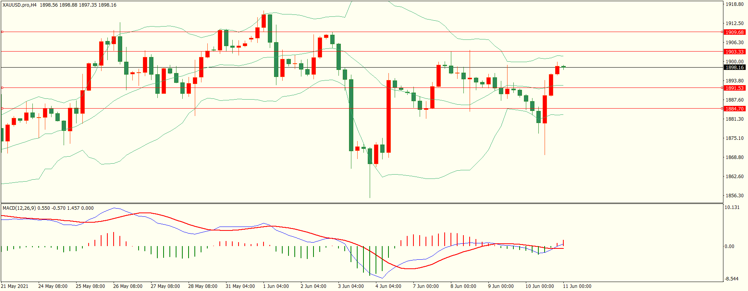Viewport: 748px width, 291px height.
Task: Click the -8.544 MACD scale value
Action: [x=732, y=279]
